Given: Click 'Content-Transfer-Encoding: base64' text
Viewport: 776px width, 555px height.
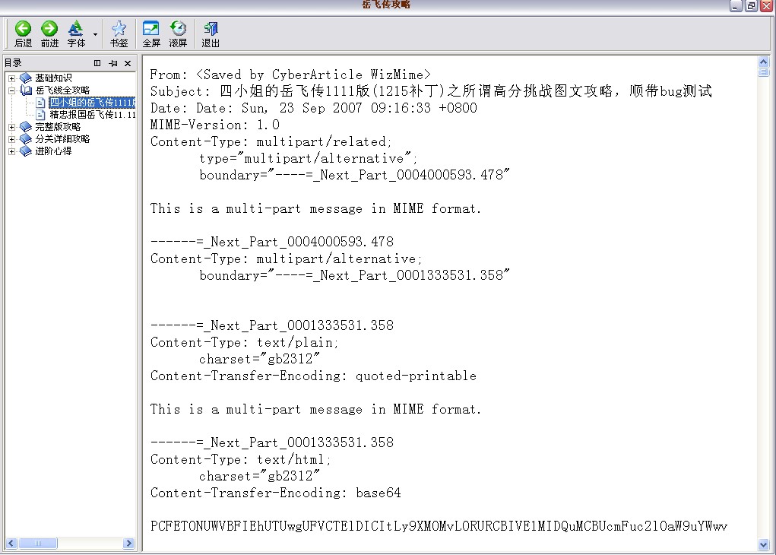Looking at the screenshot, I should [276, 493].
